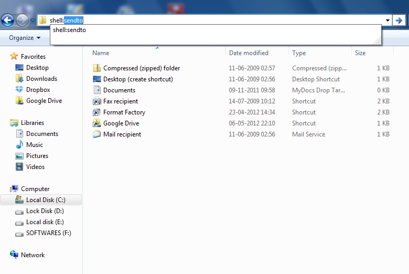Click the Format Factory shortcut icon
This screenshot has width=409, height=274.
point(97,112)
